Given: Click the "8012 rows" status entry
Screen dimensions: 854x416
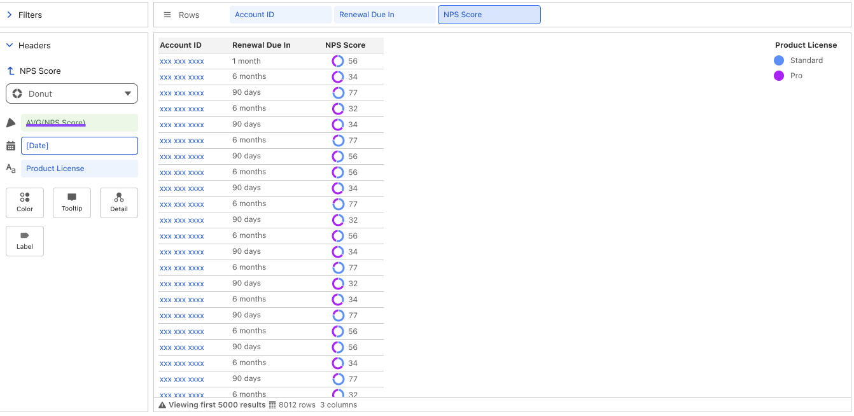Looking at the screenshot, I should [298, 405].
